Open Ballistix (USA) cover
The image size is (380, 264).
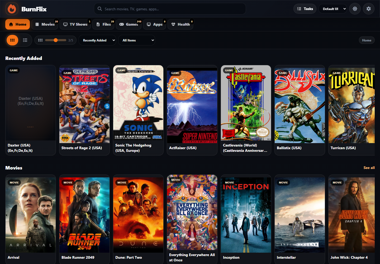coord(300,105)
